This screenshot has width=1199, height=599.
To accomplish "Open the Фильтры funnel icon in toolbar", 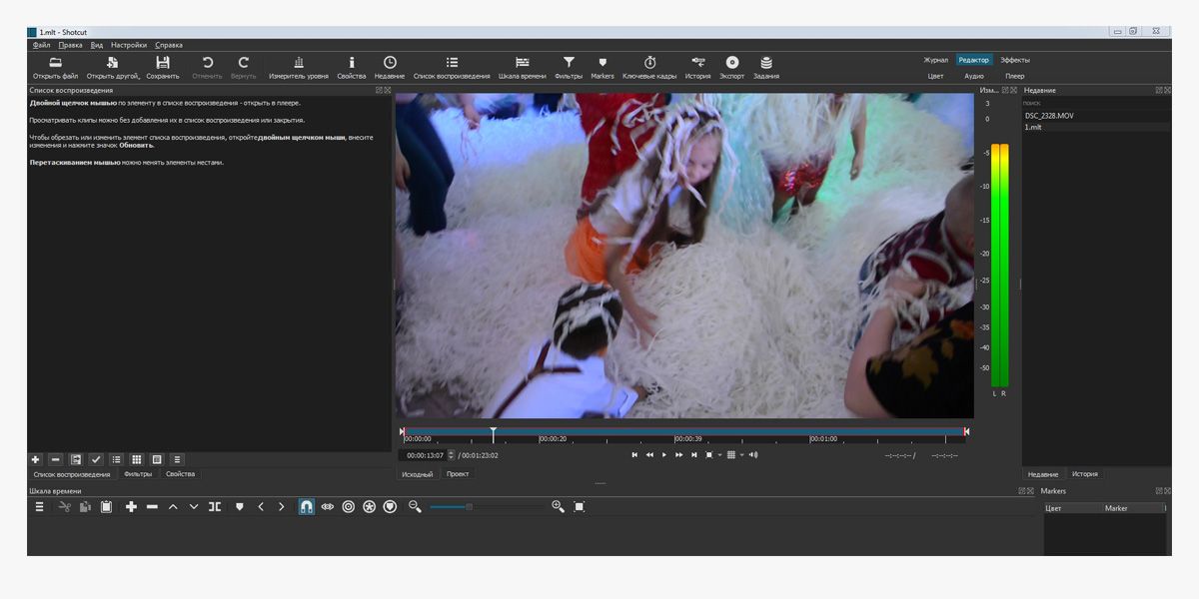I will pos(569,62).
